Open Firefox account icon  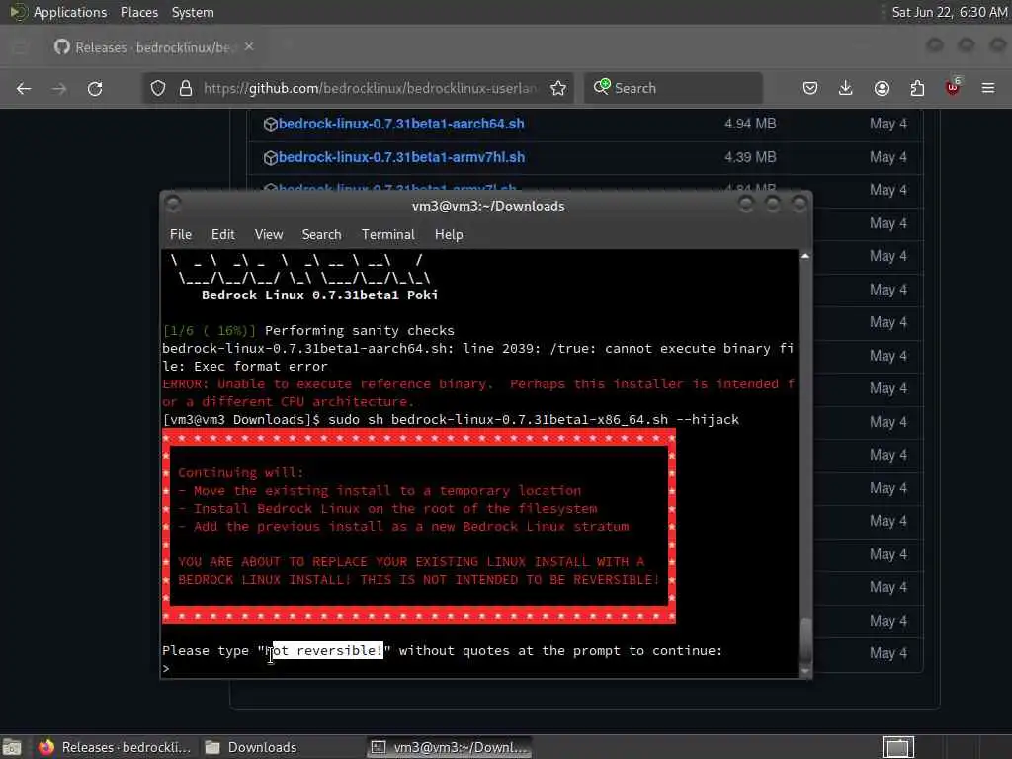click(x=882, y=88)
